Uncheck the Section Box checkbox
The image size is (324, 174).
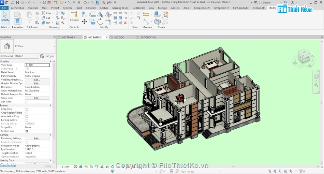coord(27,131)
